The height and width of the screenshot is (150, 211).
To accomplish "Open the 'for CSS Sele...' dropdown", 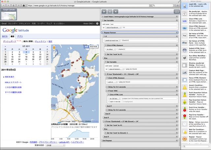I will 114,99.
